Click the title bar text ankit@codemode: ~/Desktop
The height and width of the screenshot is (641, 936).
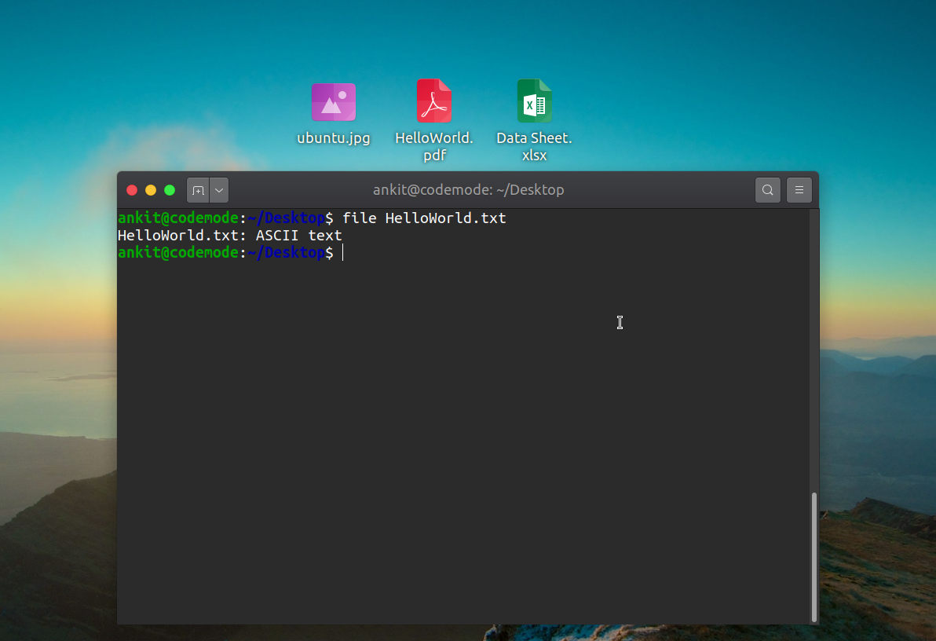click(468, 190)
